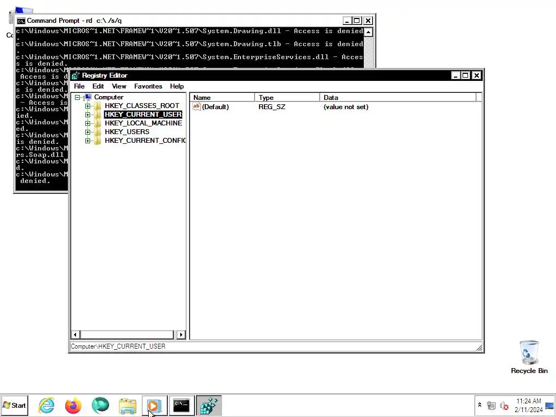Image resolution: width=556 pixels, height=417 pixels.
Task: Click Command Prompt title bar icon
Action: tap(21, 21)
